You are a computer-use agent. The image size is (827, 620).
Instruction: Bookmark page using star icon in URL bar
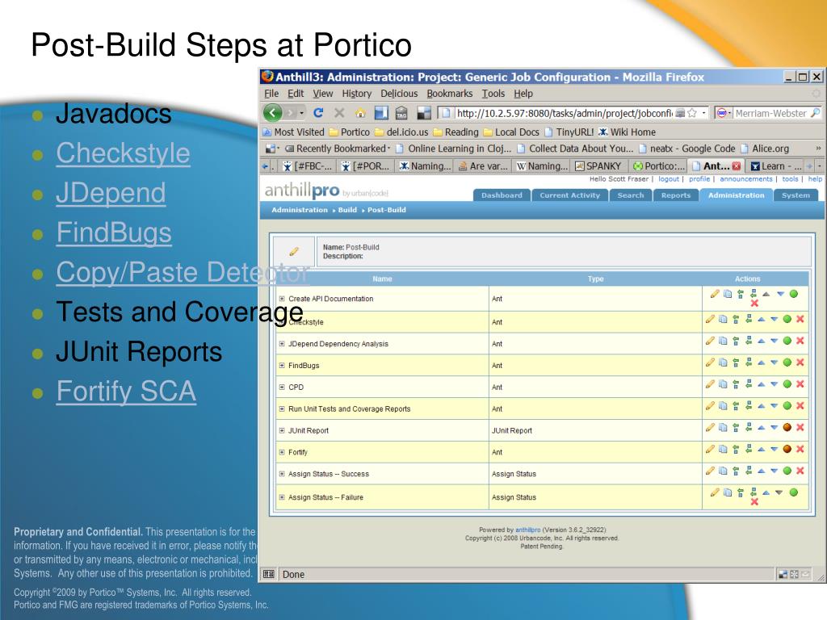tap(692, 113)
